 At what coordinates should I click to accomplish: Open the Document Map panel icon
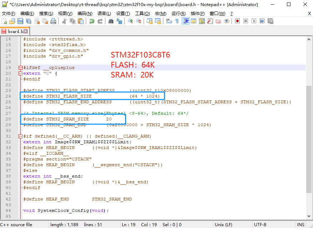tap(202, 21)
